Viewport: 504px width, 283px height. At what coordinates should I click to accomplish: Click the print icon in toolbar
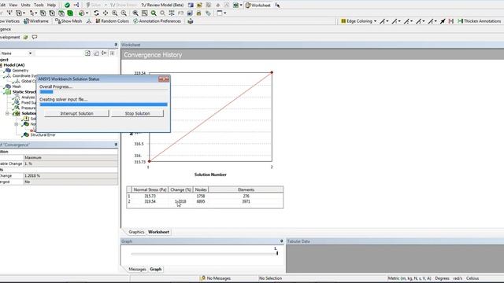pyautogui.click(x=198, y=13)
